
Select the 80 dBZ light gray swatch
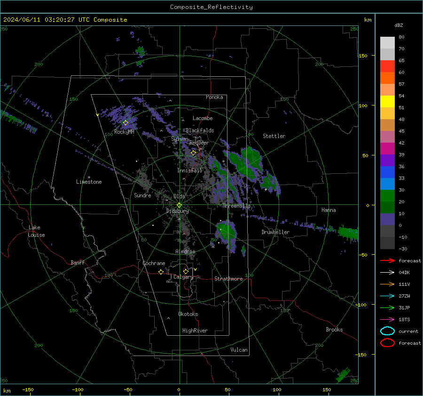coord(387,43)
